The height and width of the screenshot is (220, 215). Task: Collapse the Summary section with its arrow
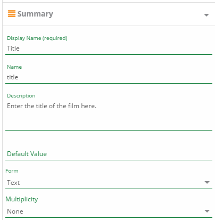[206, 15]
